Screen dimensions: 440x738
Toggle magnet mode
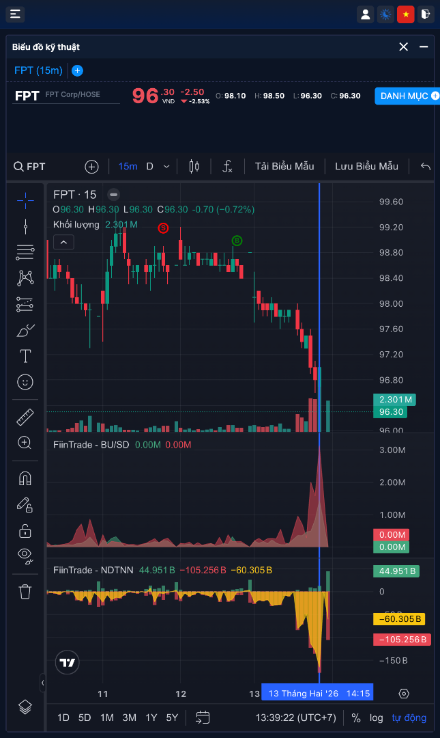click(x=25, y=478)
